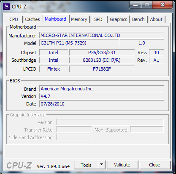Viewport: 176px width, 174px height.
Task: Select the Memory tab
Action: tap(79, 19)
